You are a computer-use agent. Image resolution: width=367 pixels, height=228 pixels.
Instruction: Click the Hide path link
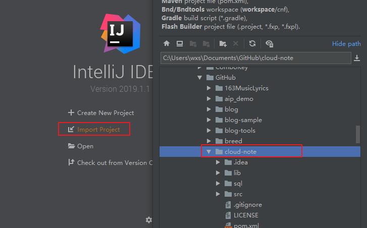(346, 44)
